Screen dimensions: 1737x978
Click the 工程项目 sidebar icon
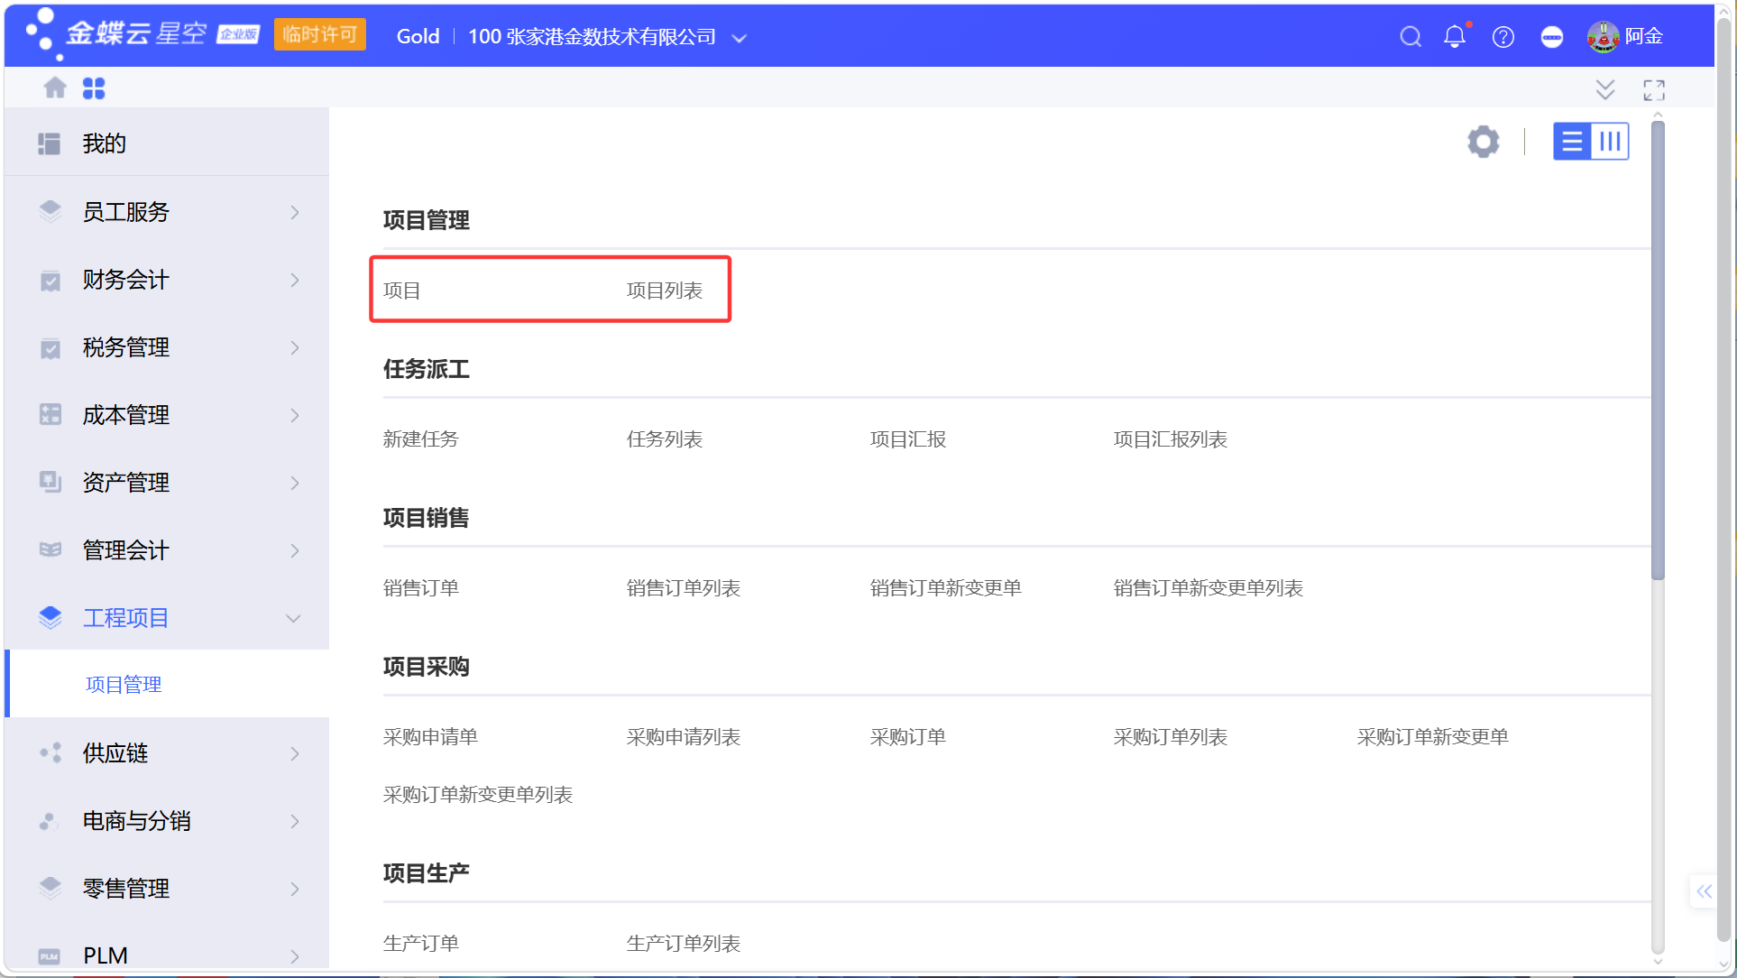coord(51,617)
